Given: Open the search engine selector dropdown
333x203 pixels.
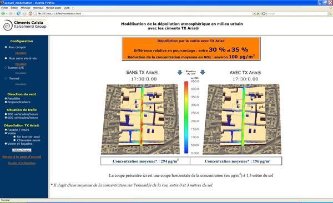Looking at the screenshot, I should click(x=264, y=13).
